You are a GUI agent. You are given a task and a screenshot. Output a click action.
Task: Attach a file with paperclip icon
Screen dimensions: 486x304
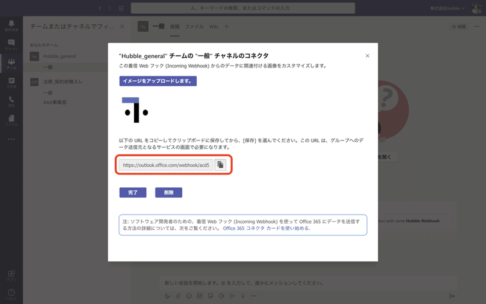point(178,296)
